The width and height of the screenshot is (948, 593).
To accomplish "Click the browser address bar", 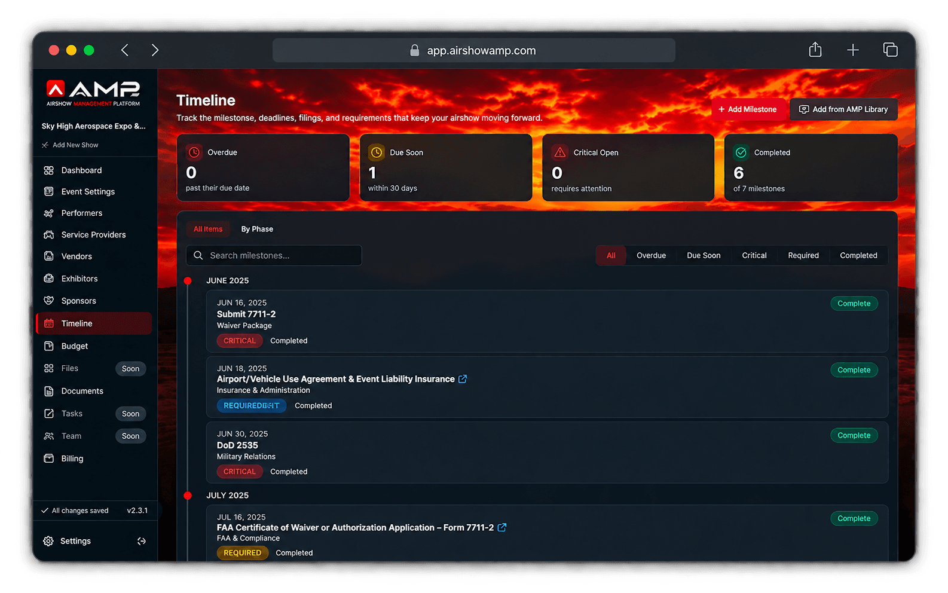I will [x=474, y=50].
